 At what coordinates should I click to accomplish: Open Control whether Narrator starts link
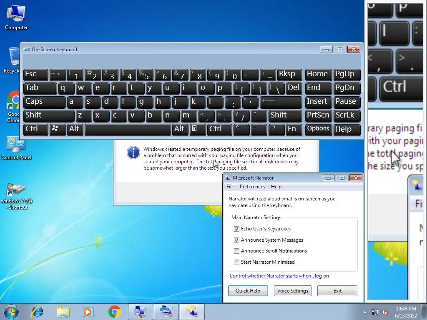(x=279, y=276)
